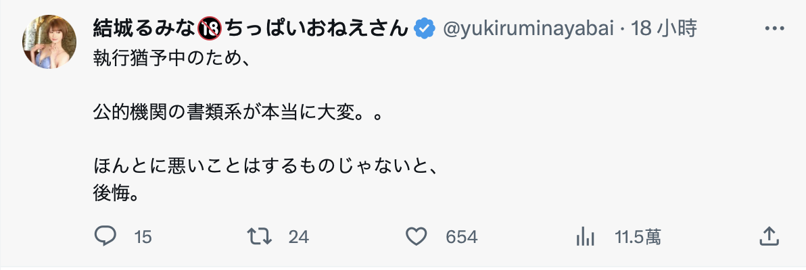Click the tweet line 執行猶予中のため、
The width and height of the screenshot is (806, 270).
tap(172, 59)
